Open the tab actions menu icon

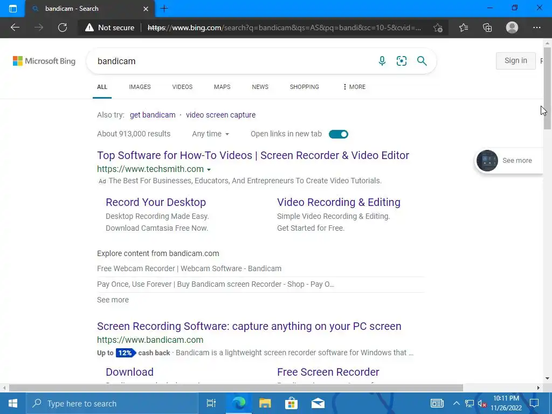point(13,9)
